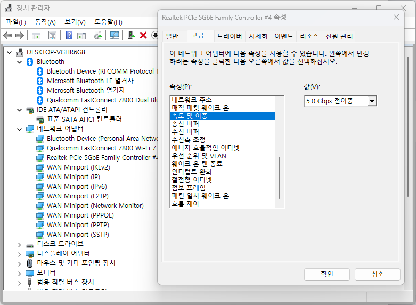Viewport: 416px width, 305px height.
Task: Select 우선 순위 및 VLAN property
Action: pyautogui.click(x=222, y=156)
